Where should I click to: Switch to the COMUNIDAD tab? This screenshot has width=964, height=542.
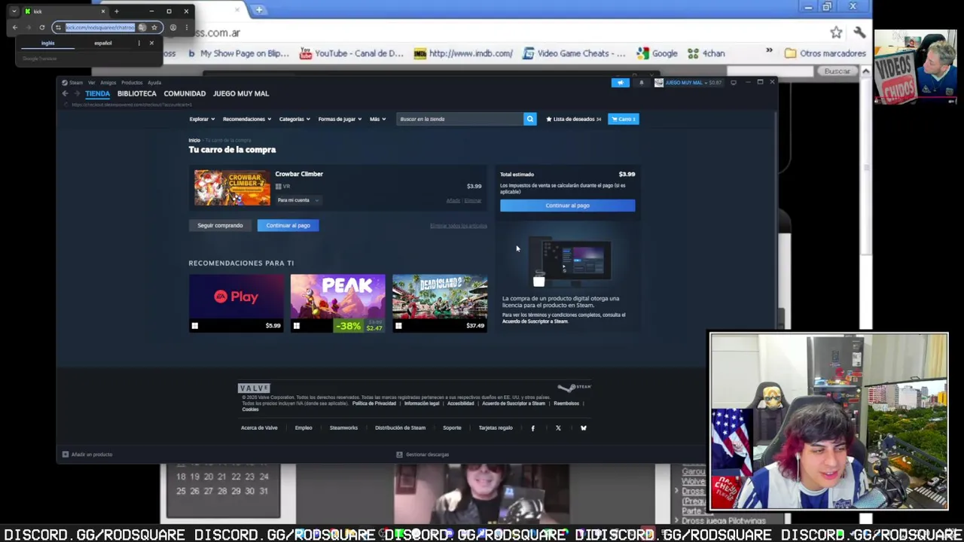[185, 93]
